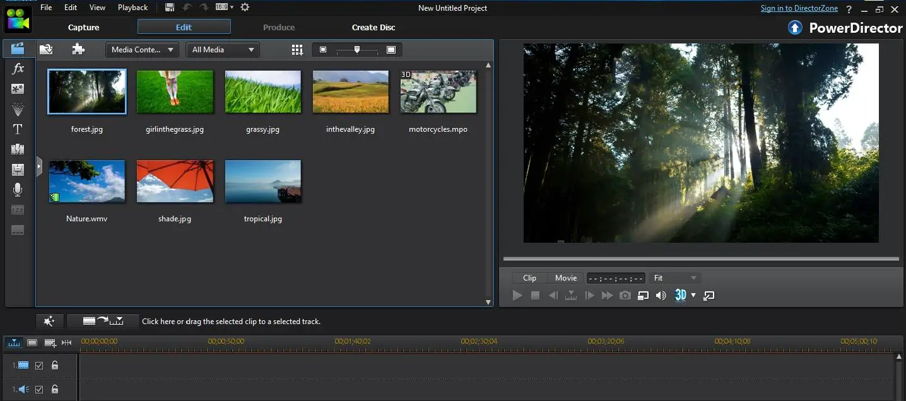This screenshot has width=906, height=401.
Task: Lock the audio track with the padlock
Action: click(x=54, y=389)
